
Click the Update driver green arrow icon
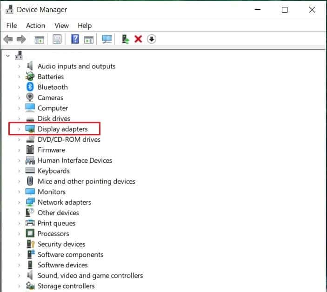[125, 40]
